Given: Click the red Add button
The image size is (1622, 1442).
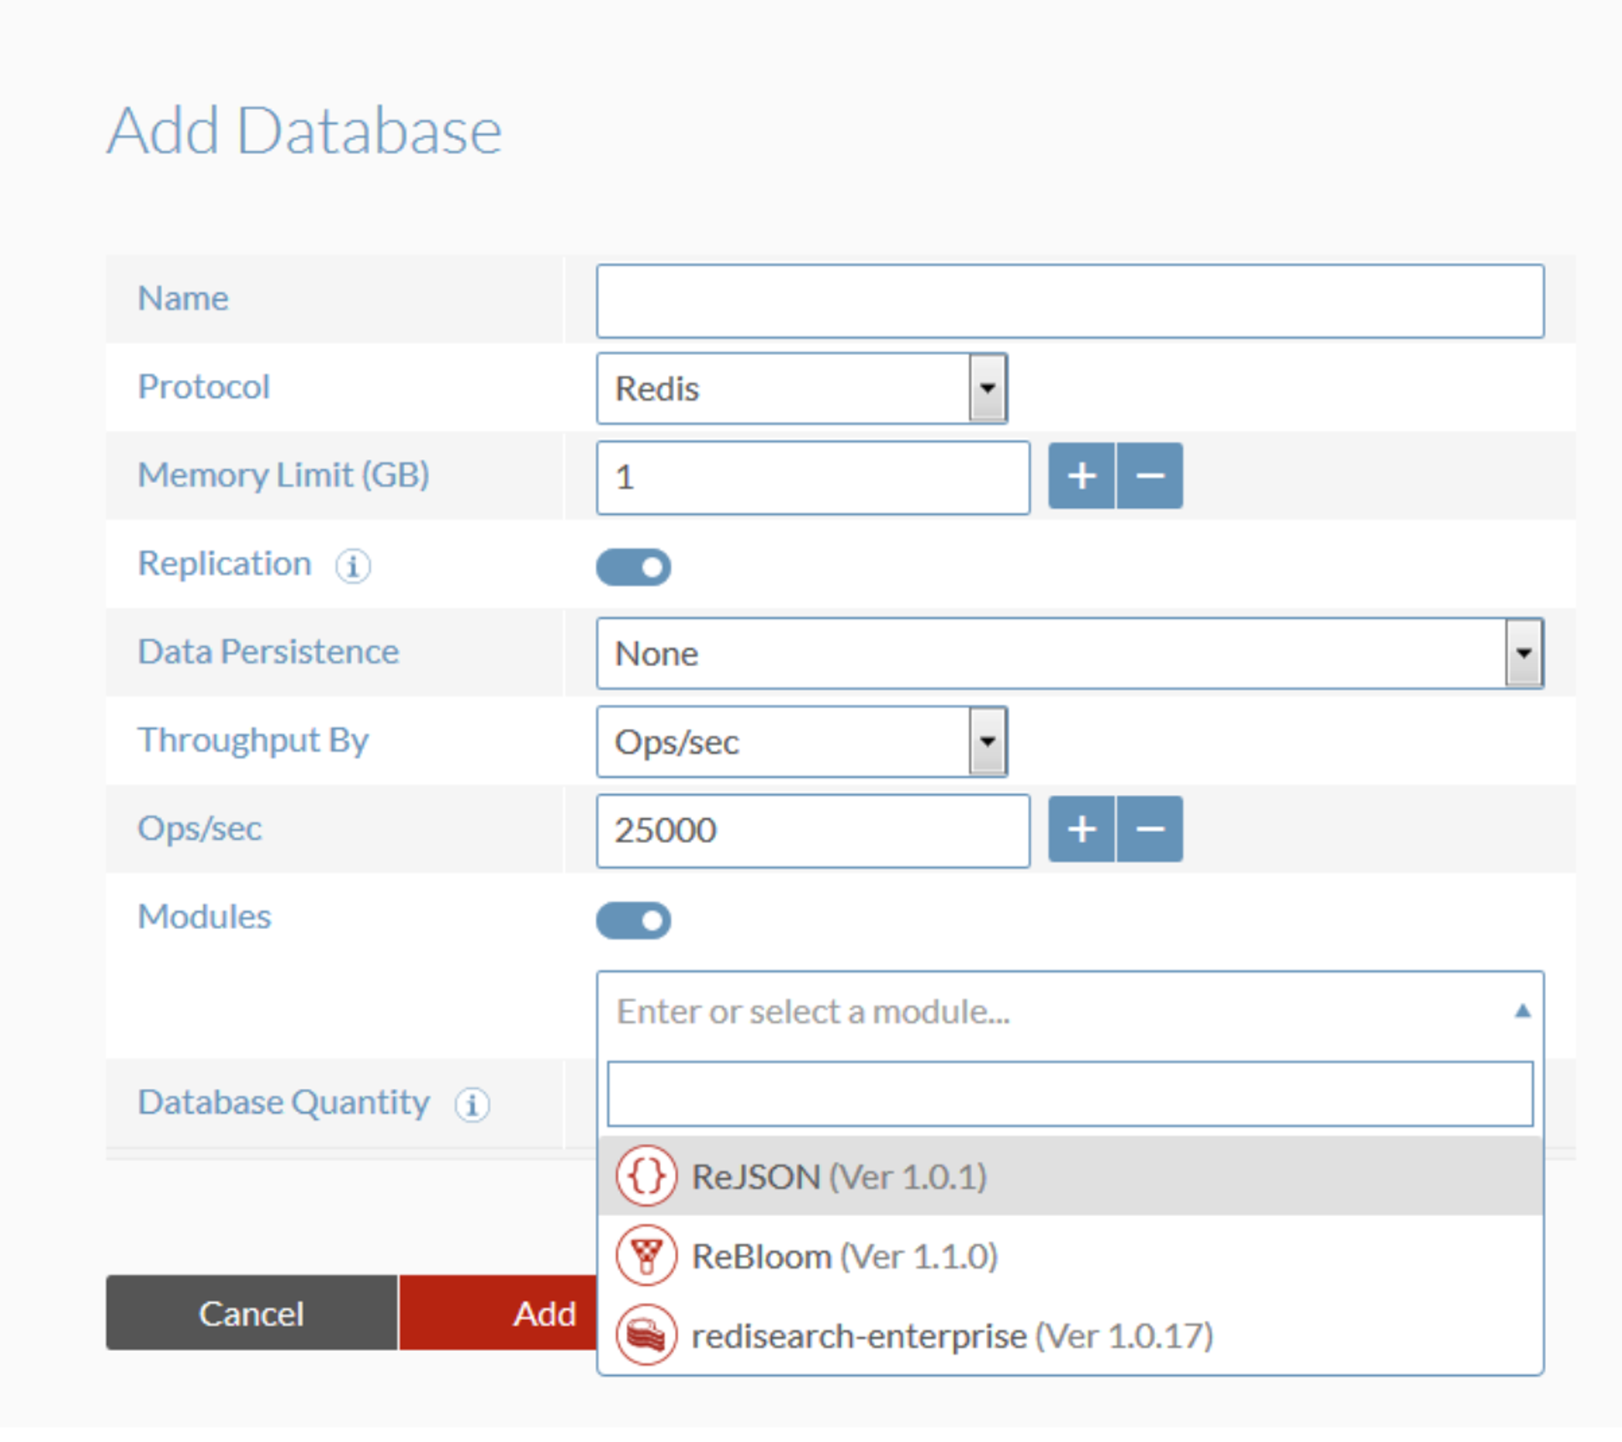Looking at the screenshot, I should pos(508,1313).
